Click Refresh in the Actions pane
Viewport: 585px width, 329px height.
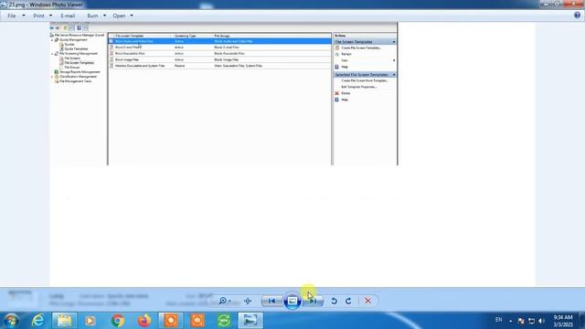346,54
